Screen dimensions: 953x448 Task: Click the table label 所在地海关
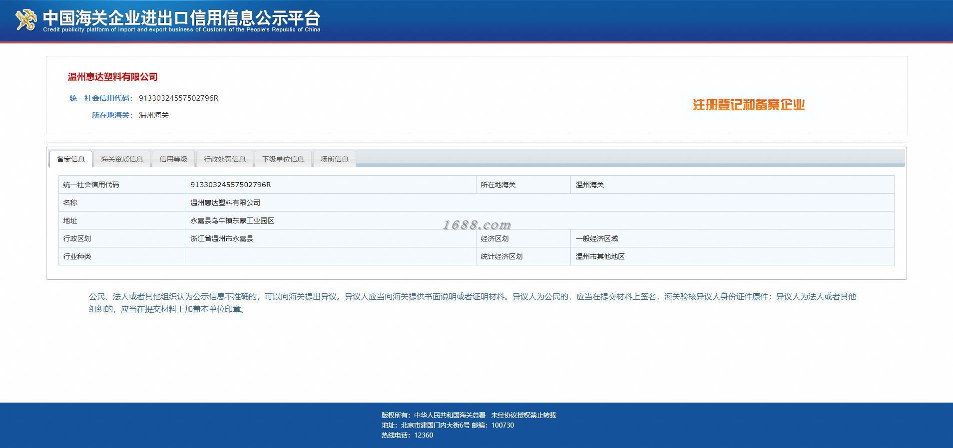pyautogui.click(x=498, y=185)
